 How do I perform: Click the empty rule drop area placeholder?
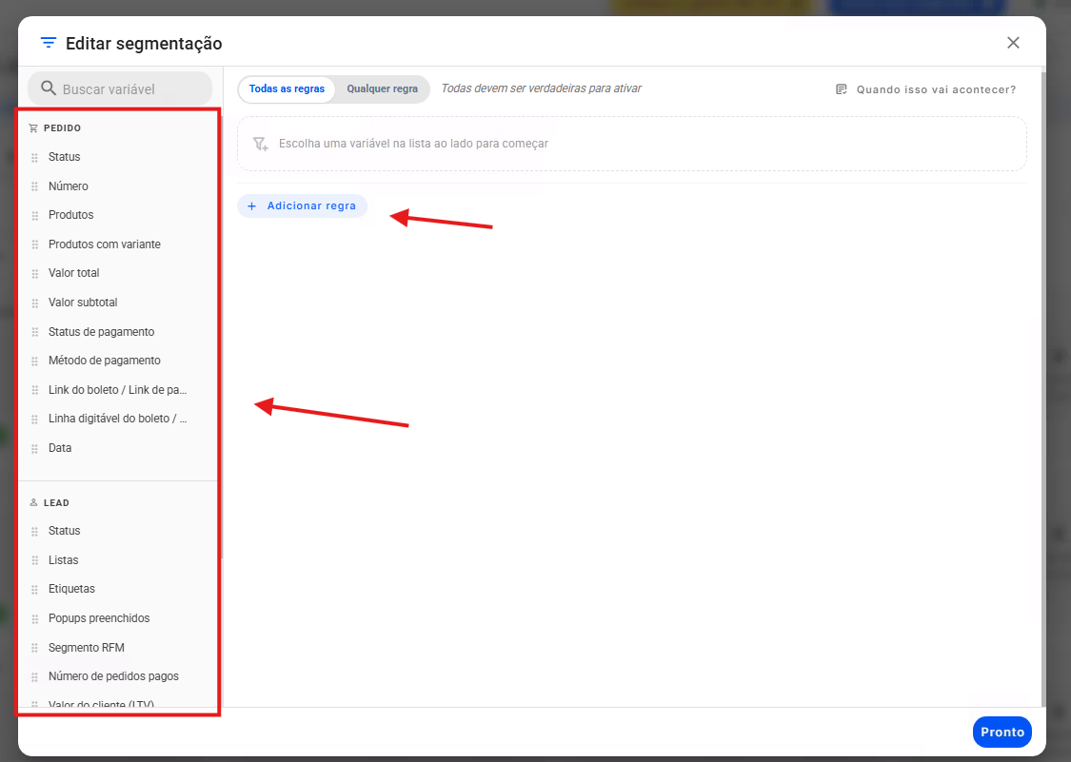632,144
